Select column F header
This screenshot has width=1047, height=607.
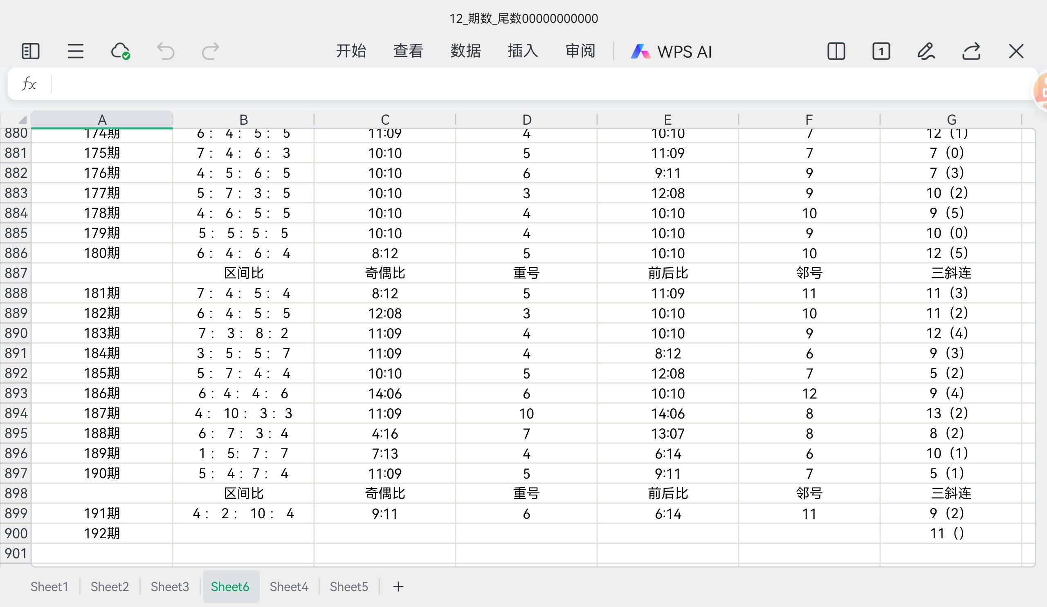[809, 120]
